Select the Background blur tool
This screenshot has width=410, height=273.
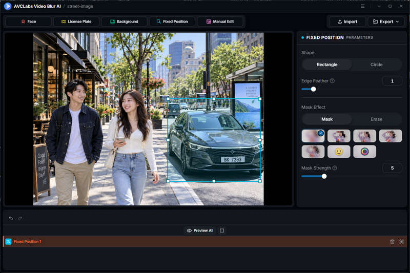(124, 22)
